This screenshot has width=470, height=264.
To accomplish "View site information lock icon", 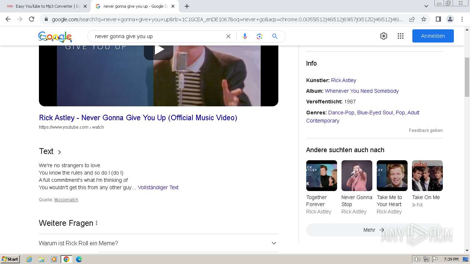I will pyautogui.click(x=46, y=19).
